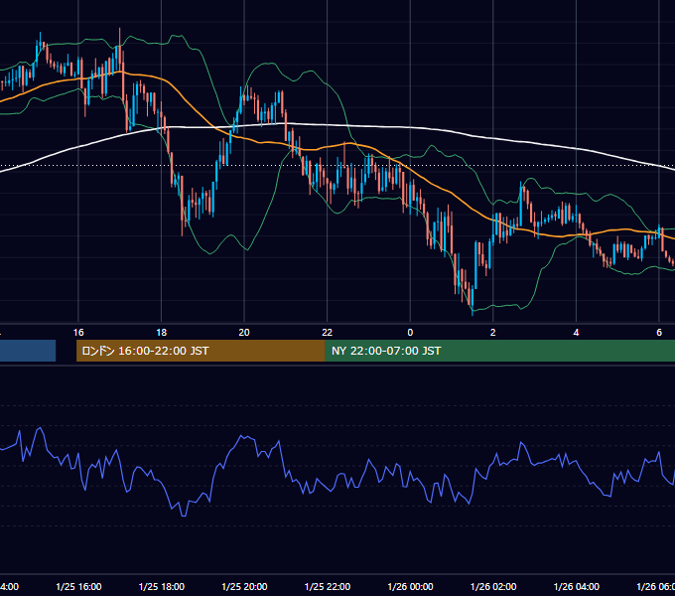Click the 20 hour label on price chart axis

(244, 333)
